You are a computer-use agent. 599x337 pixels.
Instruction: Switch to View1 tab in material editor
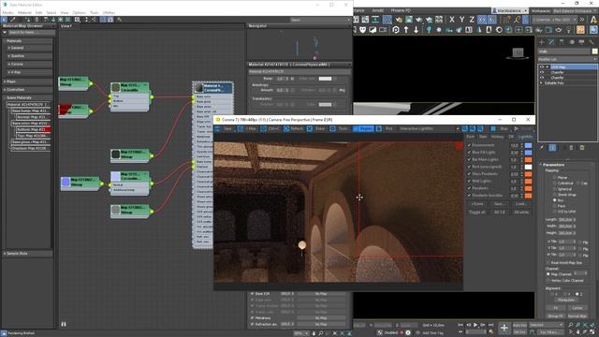[66, 26]
